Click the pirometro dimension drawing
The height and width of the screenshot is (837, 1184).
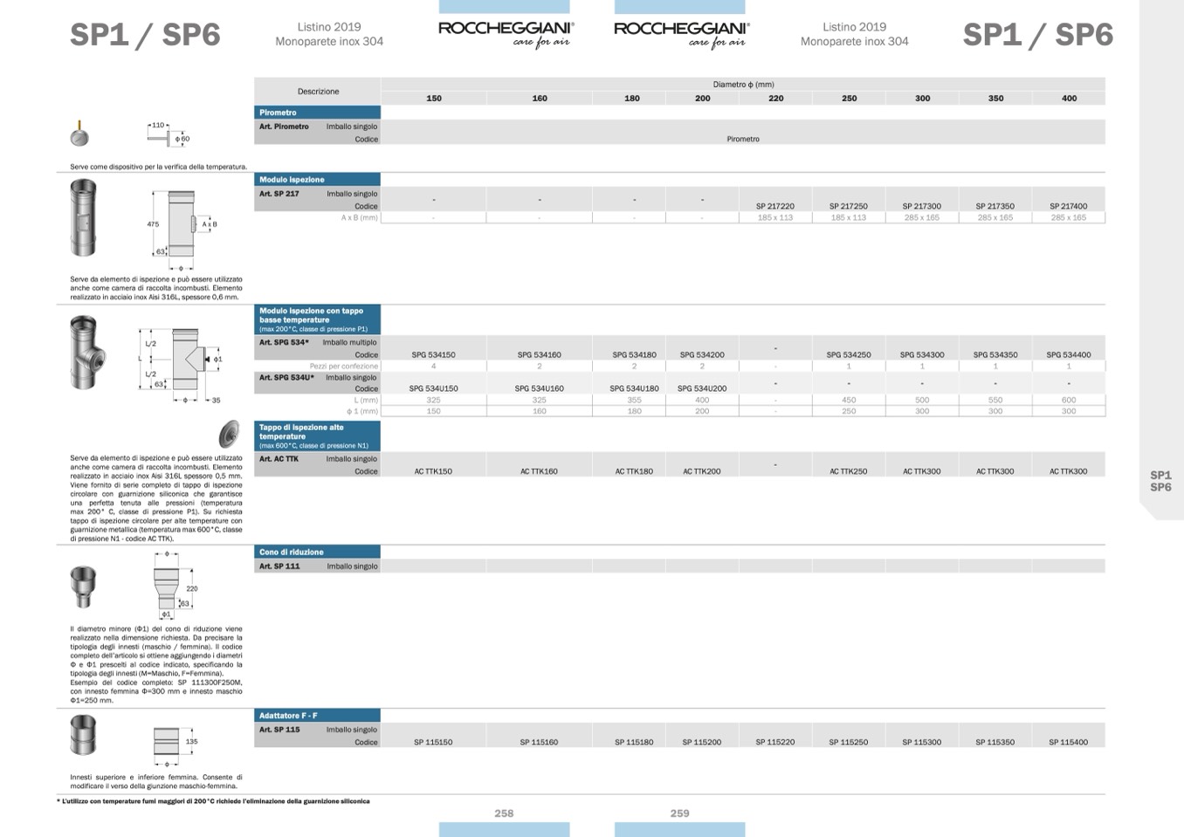pos(169,133)
